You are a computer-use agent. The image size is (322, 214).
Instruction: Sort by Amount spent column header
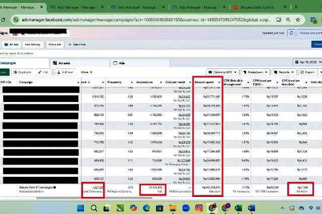point(205,82)
